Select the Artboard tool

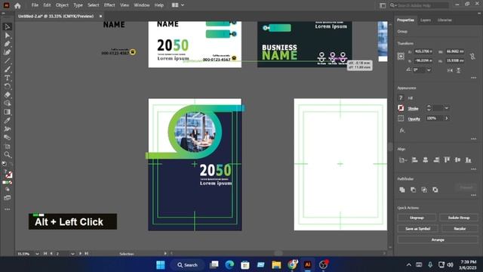tap(7, 146)
